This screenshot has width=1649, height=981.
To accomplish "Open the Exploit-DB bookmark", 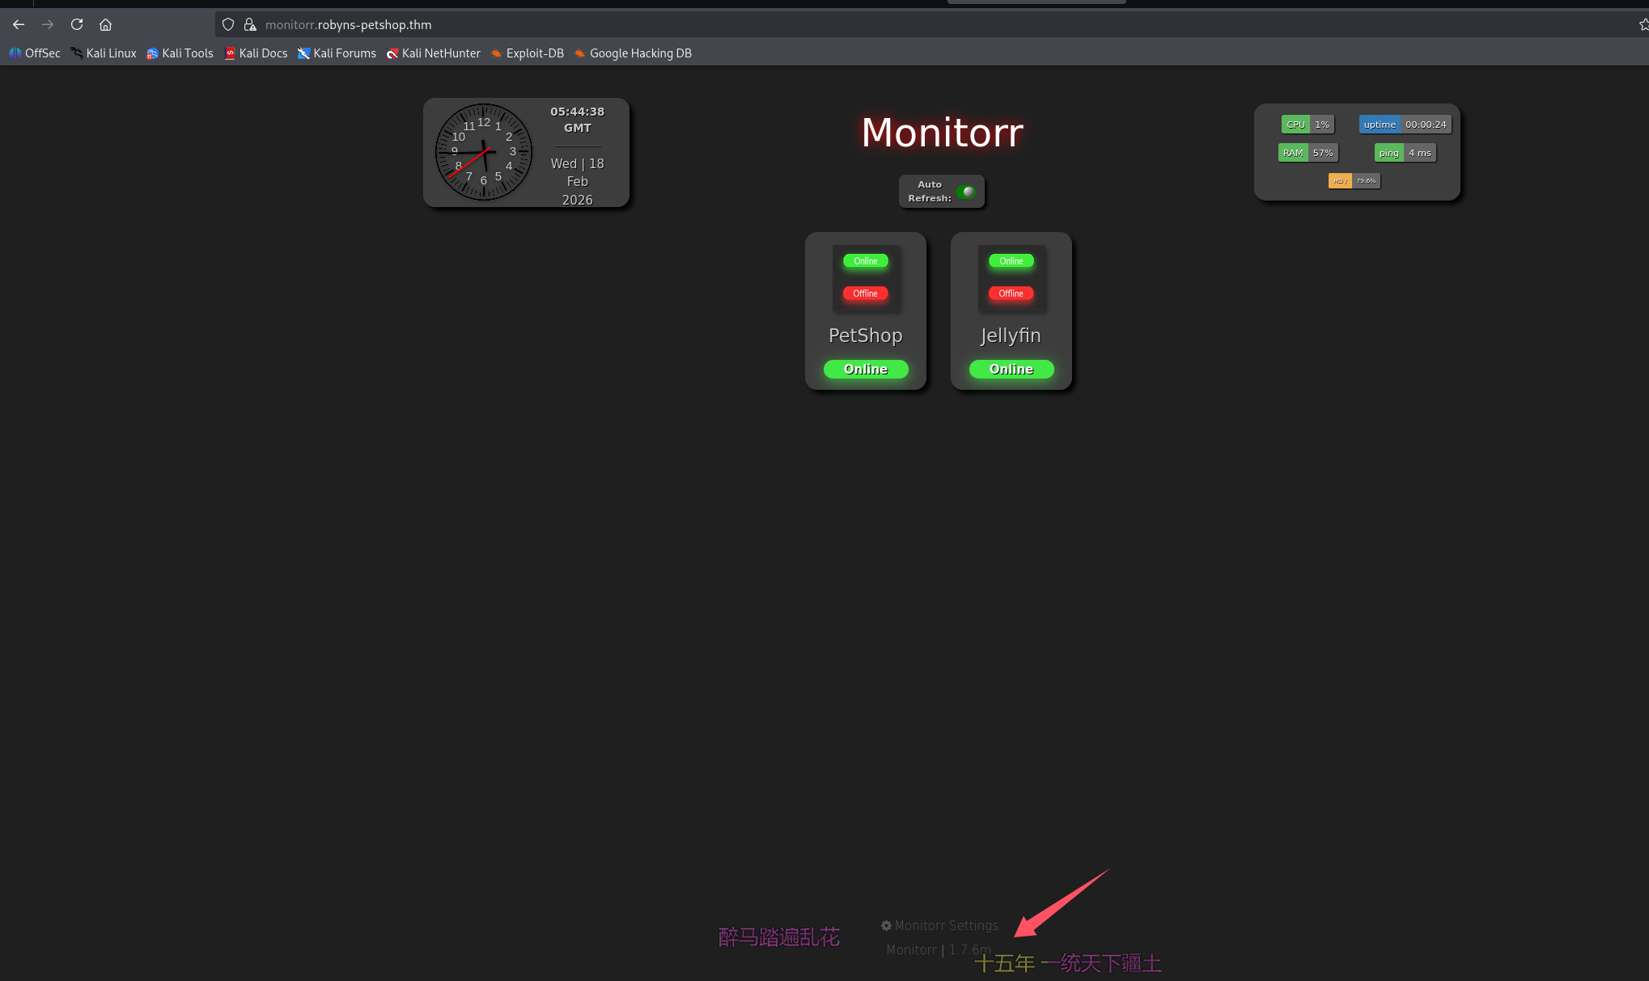I will click(528, 53).
